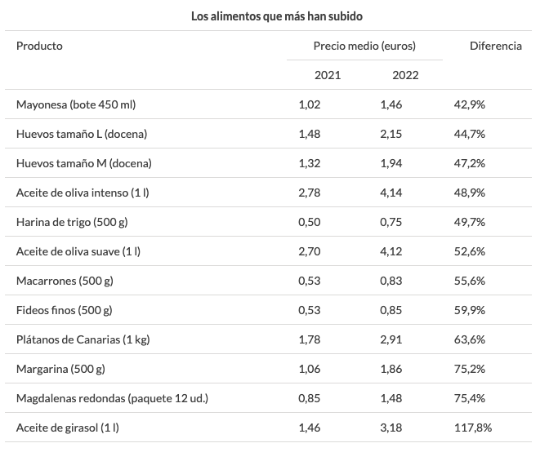Viewport: 558px width, 461px height.
Task: Click 'Magdalenas redondas (paquete 12 ud.)' entry
Action: pyautogui.click(x=112, y=398)
